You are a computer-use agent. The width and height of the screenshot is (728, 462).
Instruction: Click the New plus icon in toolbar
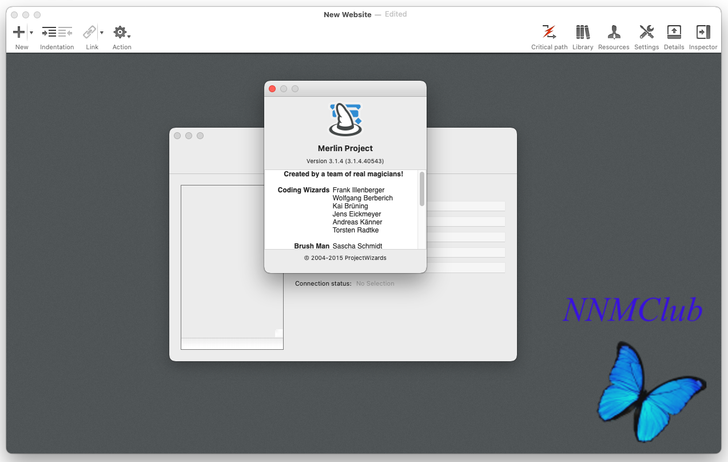pyautogui.click(x=19, y=32)
